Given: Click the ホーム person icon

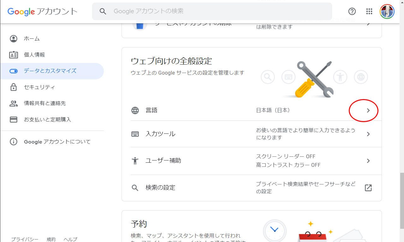Looking at the screenshot, I should click(x=14, y=39).
